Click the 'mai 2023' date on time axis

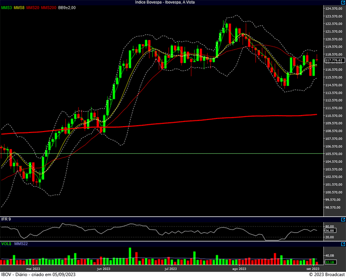33,268
